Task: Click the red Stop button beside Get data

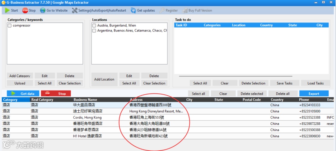Action: [56, 93]
